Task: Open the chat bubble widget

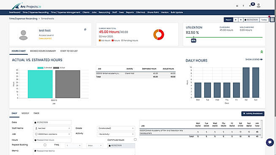Action: pos(270,142)
